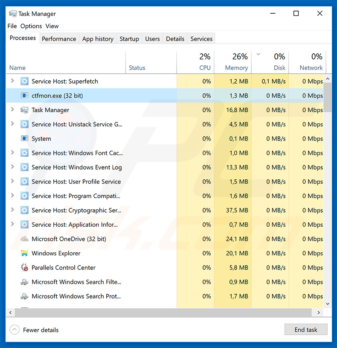Switch to the Startup tab
Image resolution: width=337 pixels, height=348 pixels.
tap(129, 39)
